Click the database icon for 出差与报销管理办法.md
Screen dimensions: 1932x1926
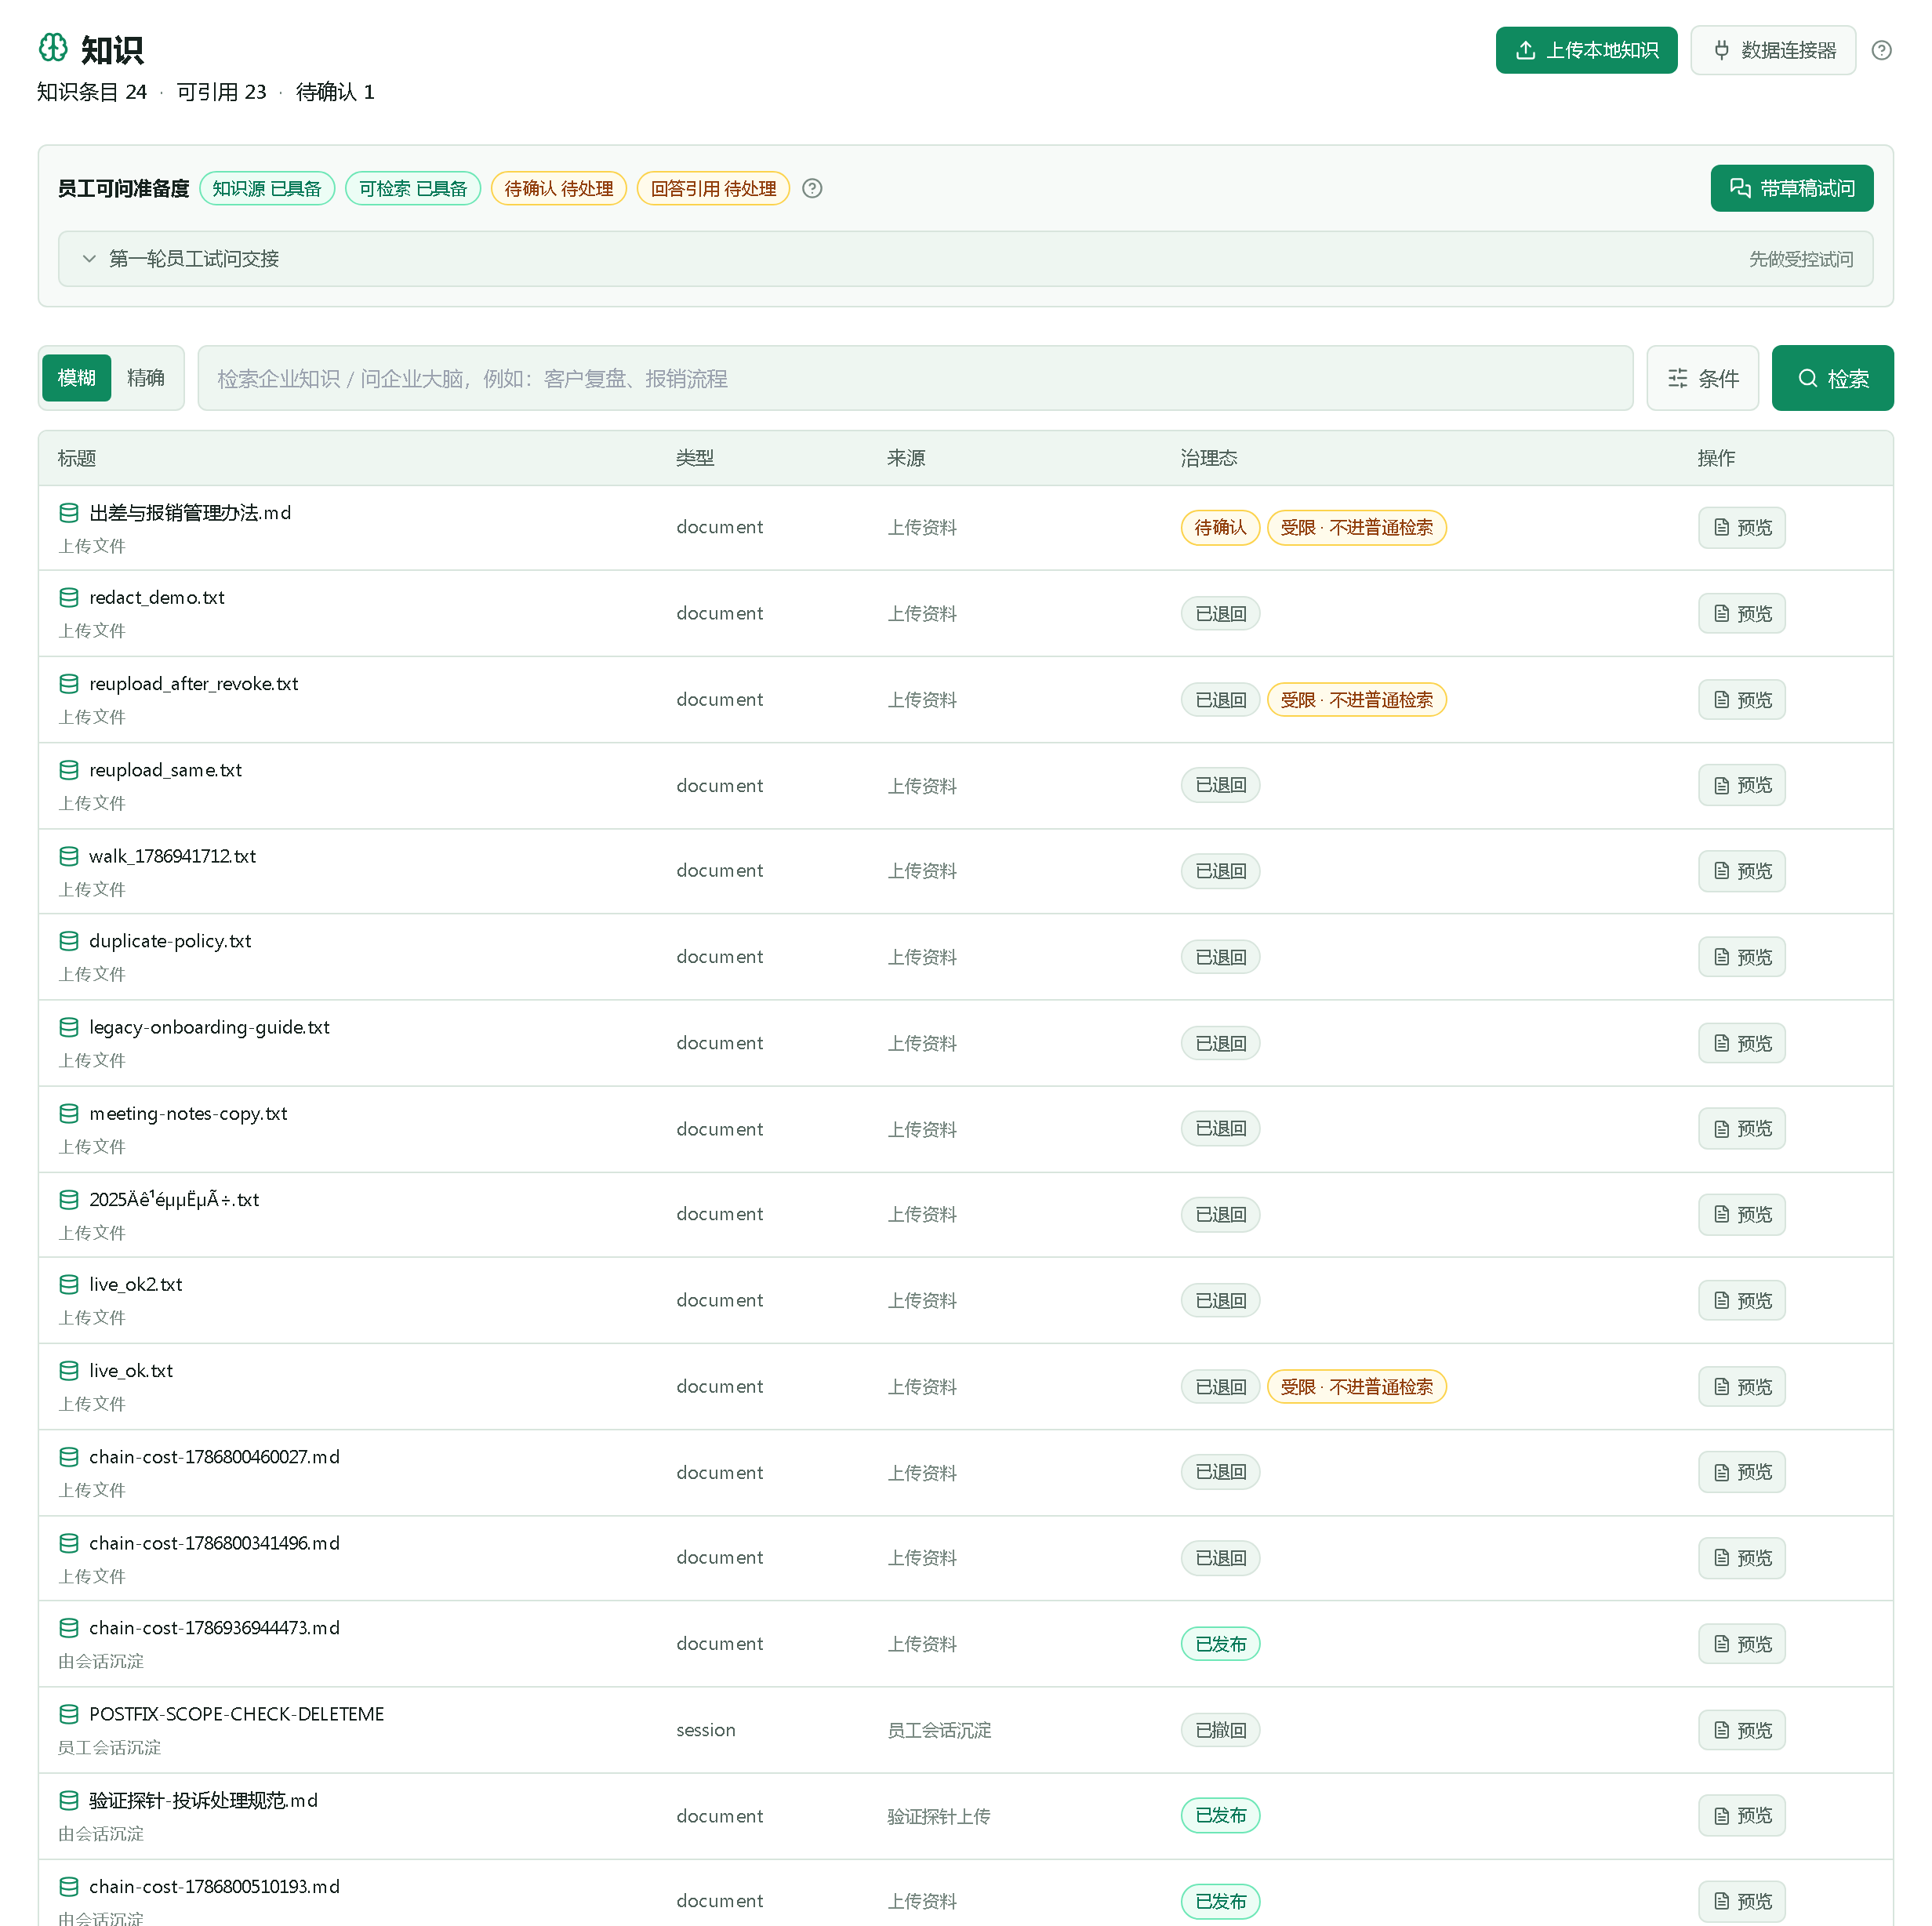[69, 513]
